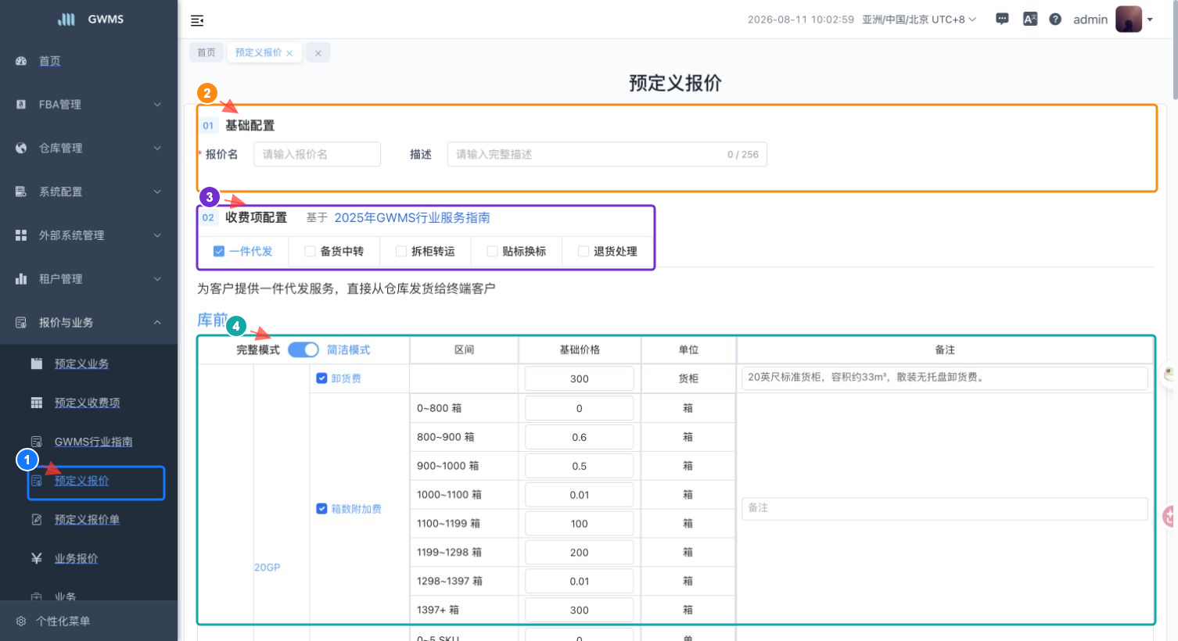Open the chat message icon in header
The image size is (1178, 641).
tap(1002, 20)
